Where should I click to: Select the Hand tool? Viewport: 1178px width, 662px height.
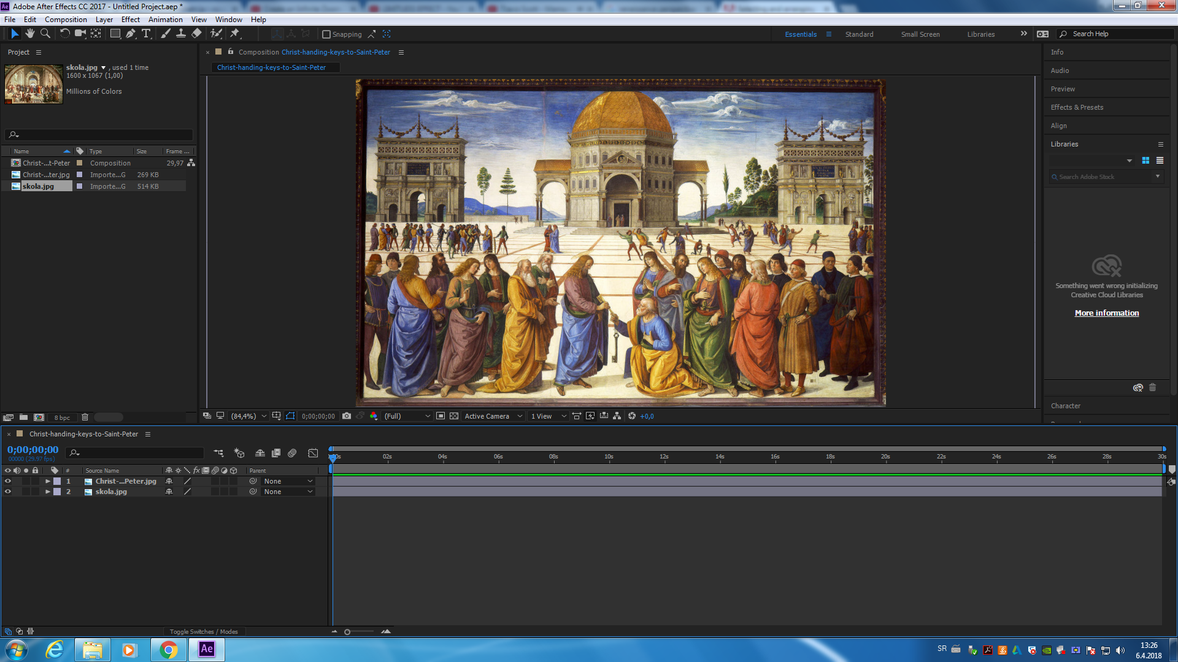tap(30, 34)
